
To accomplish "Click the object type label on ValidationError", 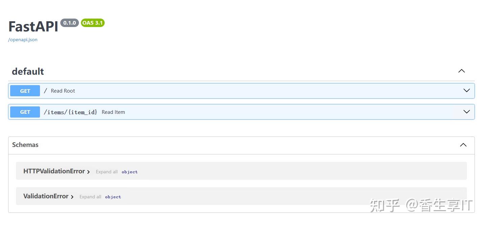I will tap(113, 197).
